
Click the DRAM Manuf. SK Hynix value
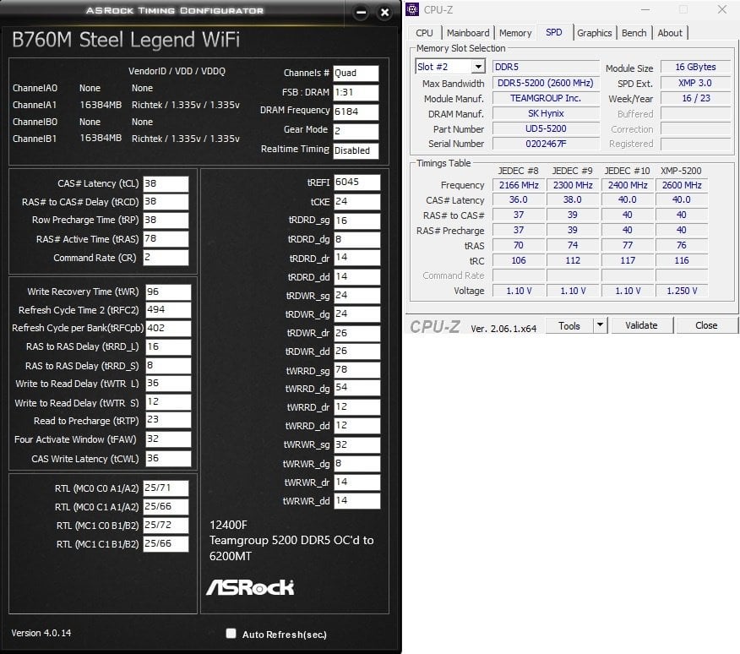(x=546, y=113)
